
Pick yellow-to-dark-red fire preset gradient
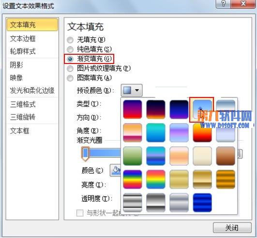point(202,133)
